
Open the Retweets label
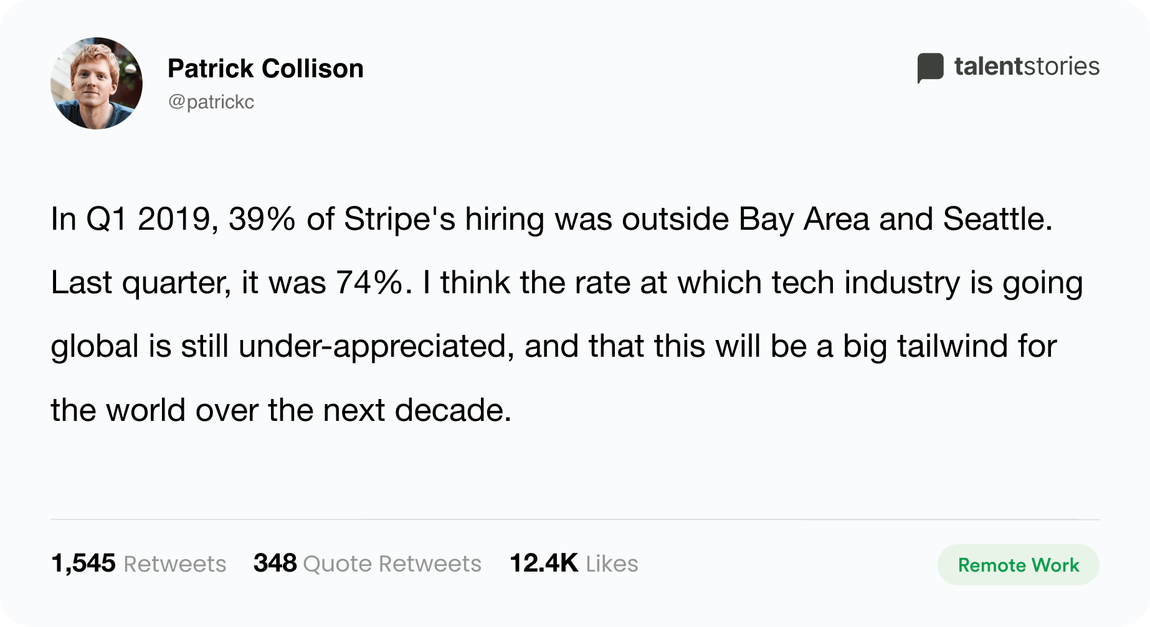click(x=175, y=563)
